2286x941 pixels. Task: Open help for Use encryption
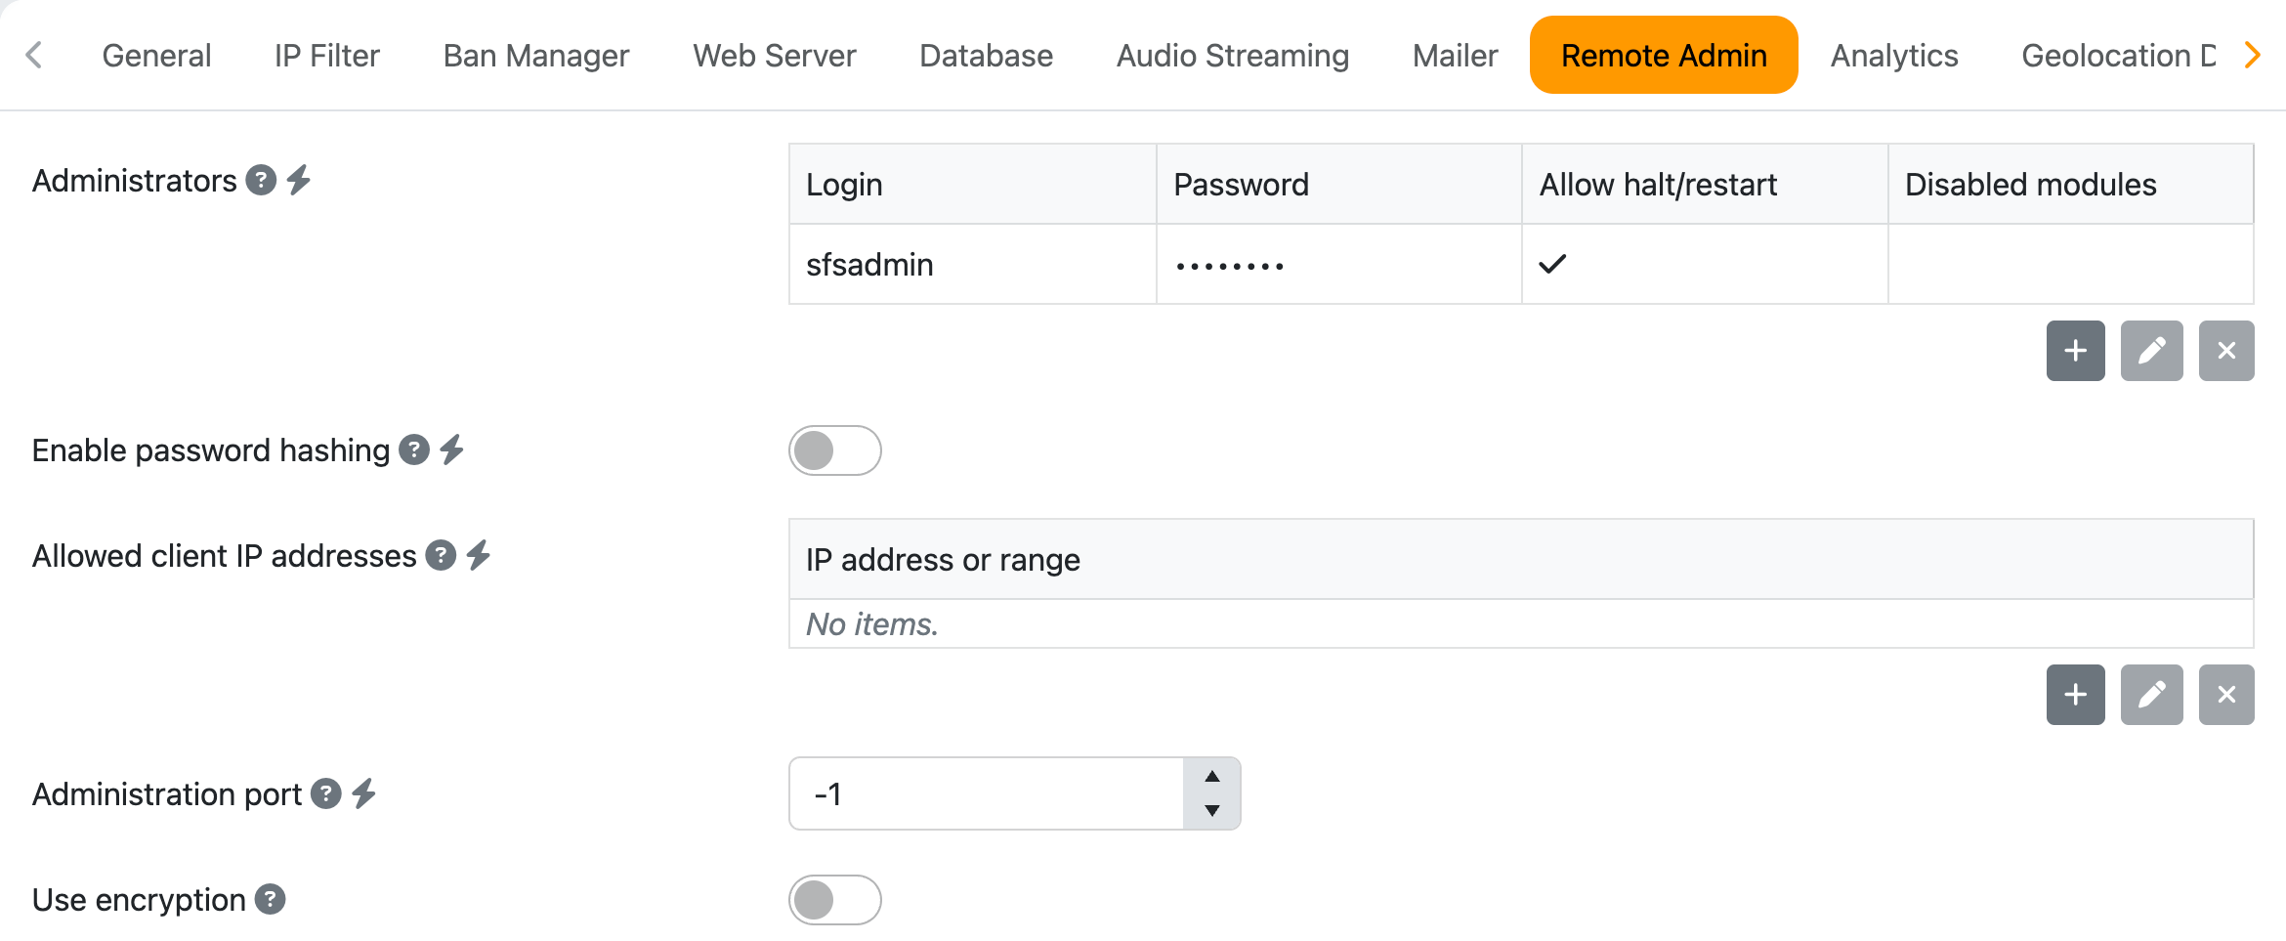pyautogui.click(x=271, y=899)
